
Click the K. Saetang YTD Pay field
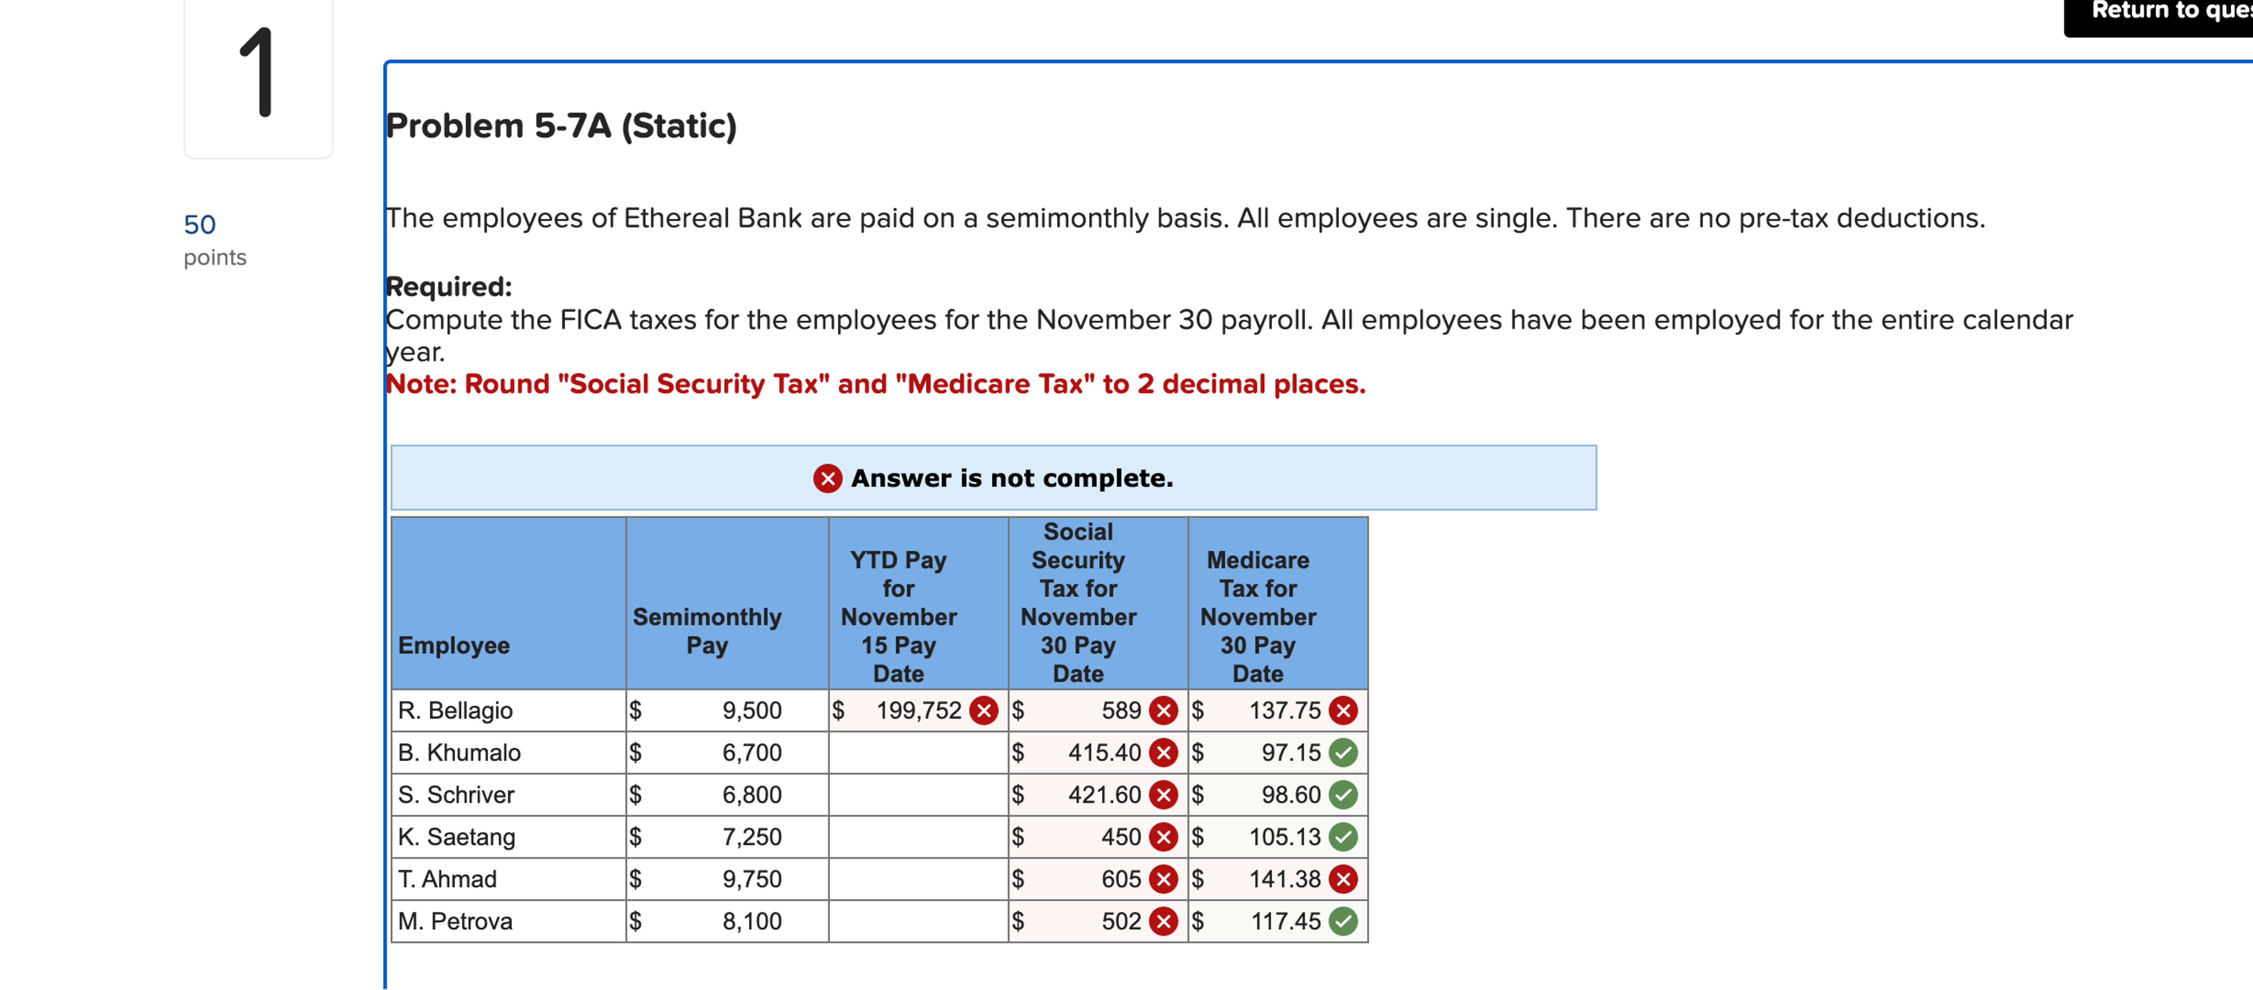tap(917, 837)
